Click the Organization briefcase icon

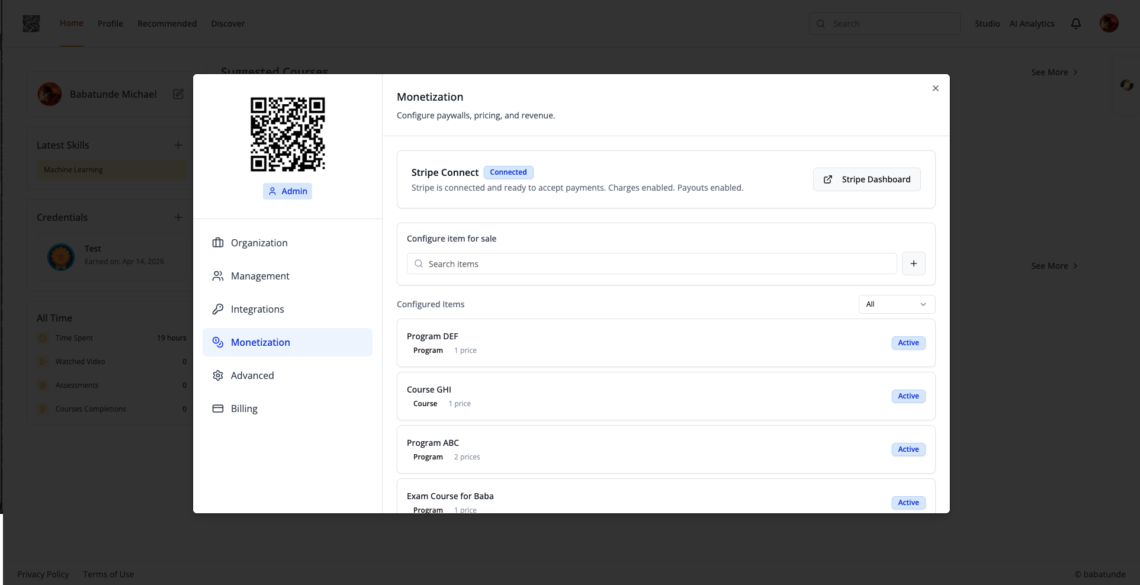(218, 243)
